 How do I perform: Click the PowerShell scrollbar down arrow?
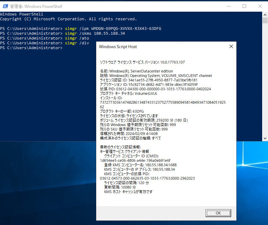[x=265, y=138]
